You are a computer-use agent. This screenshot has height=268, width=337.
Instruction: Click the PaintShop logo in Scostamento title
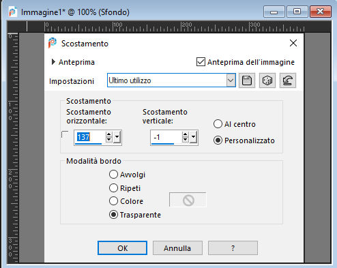coord(53,43)
